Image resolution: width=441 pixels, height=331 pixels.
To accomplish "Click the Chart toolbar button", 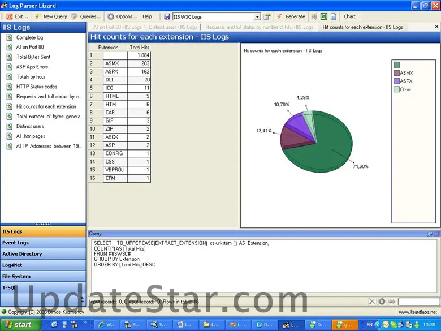I will click(x=349, y=16).
